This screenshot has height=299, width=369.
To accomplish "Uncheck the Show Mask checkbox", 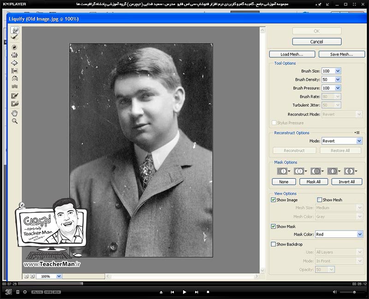I will tap(273, 226).
